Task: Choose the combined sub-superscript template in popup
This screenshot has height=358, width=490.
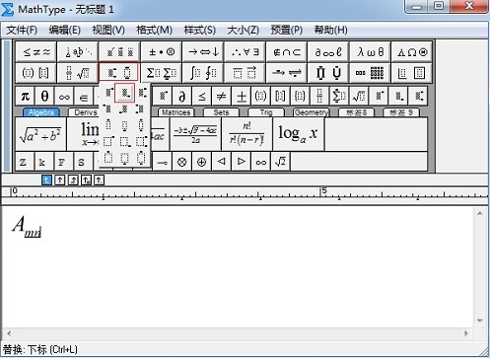Action: pyautogui.click(x=142, y=93)
